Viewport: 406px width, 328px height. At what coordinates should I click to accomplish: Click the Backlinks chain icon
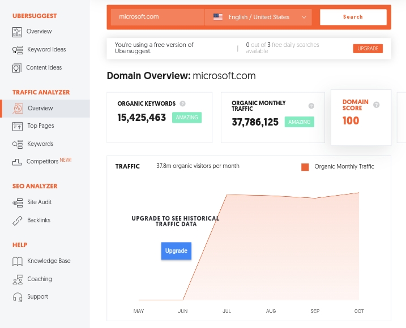18,221
